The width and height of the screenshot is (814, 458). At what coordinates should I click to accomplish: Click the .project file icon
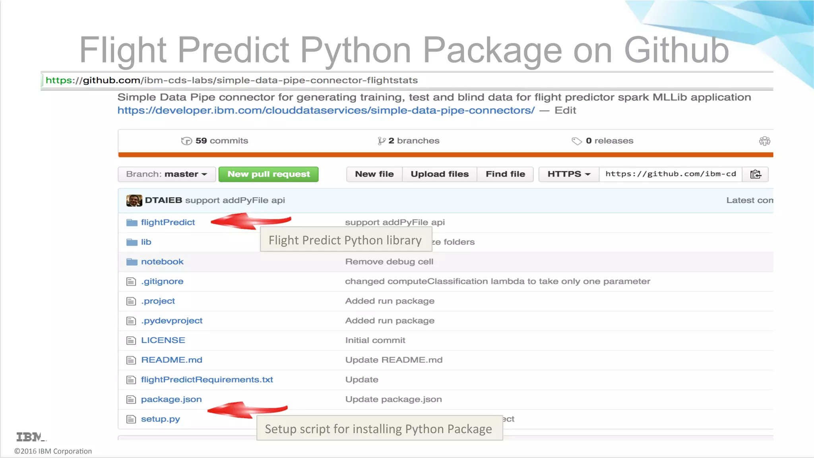pyautogui.click(x=131, y=301)
